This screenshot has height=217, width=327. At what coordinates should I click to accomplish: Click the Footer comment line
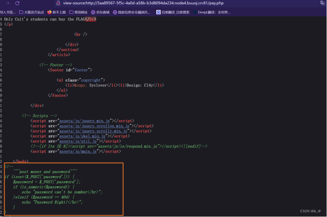pos(56,65)
